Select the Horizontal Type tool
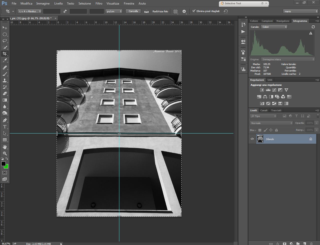The height and width of the screenshot is (245, 320). coord(5,127)
